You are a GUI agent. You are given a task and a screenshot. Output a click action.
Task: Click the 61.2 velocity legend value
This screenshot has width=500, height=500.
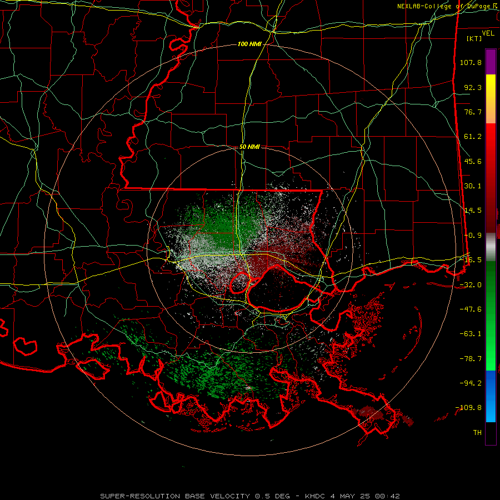473,137
